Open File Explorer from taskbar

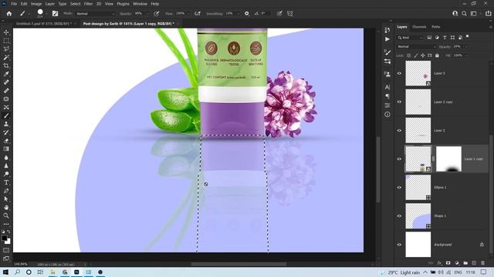pyautogui.click(x=52, y=272)
